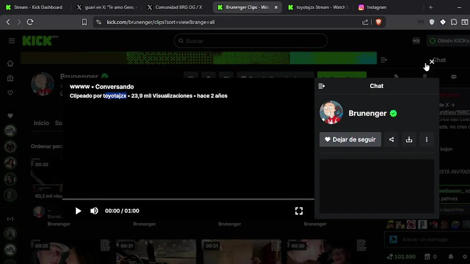Close the clip overlay with X
Viewport: 470px width, 264px height.
[x=432, y=62]
